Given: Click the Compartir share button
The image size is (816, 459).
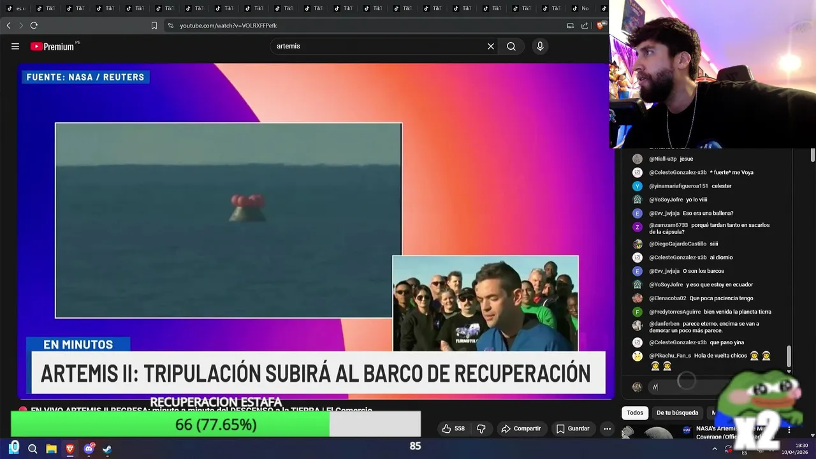Looking at the screenshot, I should 521,428.
